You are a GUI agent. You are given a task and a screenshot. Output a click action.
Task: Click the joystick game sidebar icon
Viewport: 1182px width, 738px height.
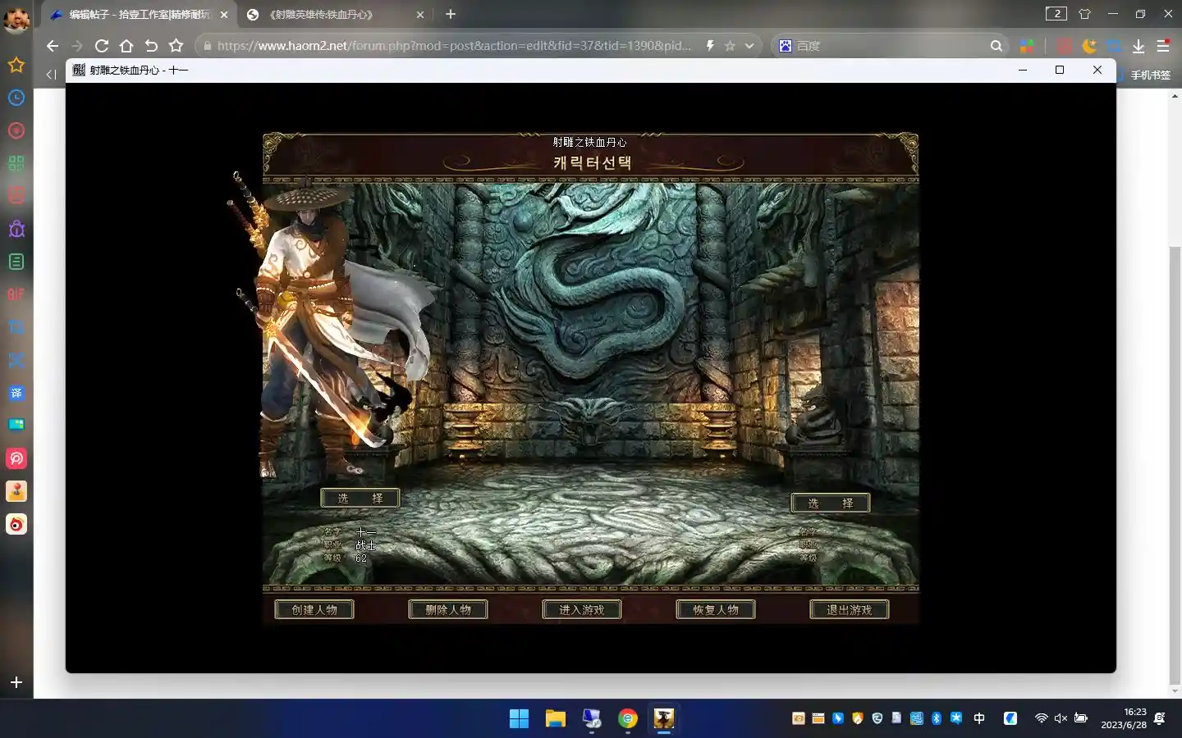point(16,491)
